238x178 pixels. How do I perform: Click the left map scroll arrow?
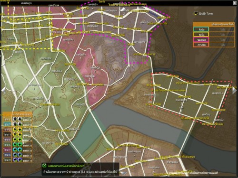(x=3, y=91)
